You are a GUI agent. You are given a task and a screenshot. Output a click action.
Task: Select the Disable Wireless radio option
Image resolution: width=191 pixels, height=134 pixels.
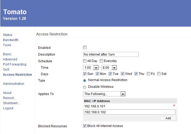coord(85,87)
